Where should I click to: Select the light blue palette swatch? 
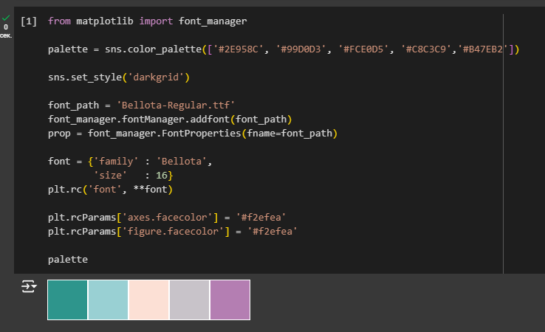point(109,300)
